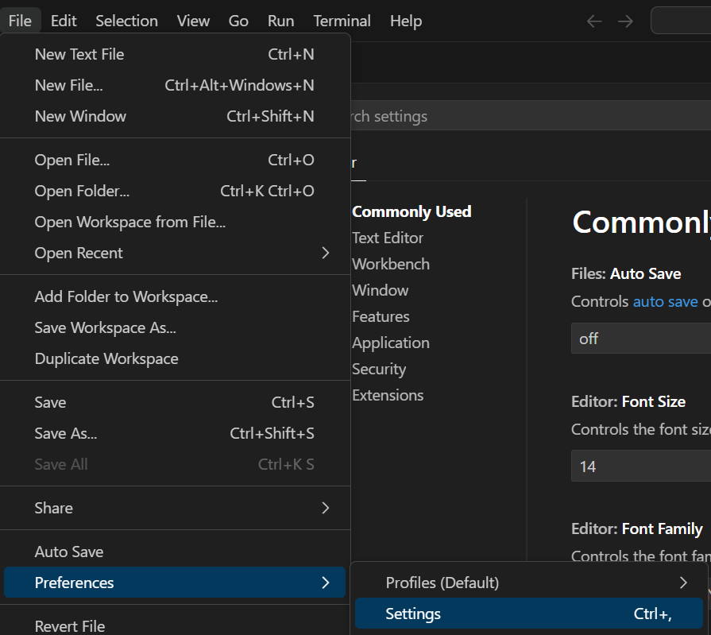
Task: Click the back navigation arrow
Action: (x=593, y=21)
